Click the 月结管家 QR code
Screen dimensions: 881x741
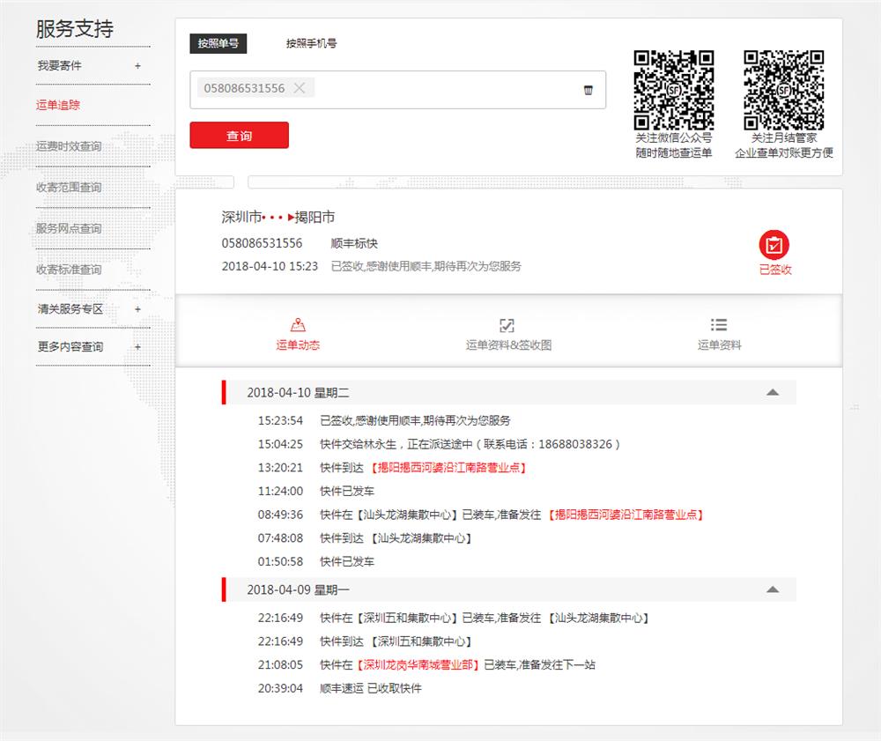click(784, 90)
